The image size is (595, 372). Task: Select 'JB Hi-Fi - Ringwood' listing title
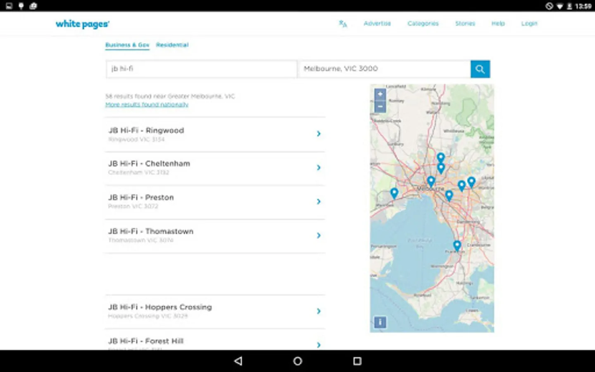point(146,130)
